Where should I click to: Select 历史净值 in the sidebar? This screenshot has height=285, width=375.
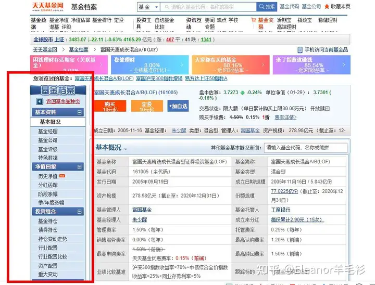[48, 176]
